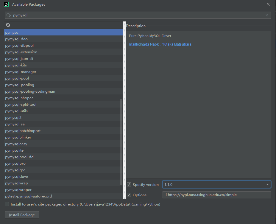Click the Install Package button
The image size is (276, 224).
22,215
